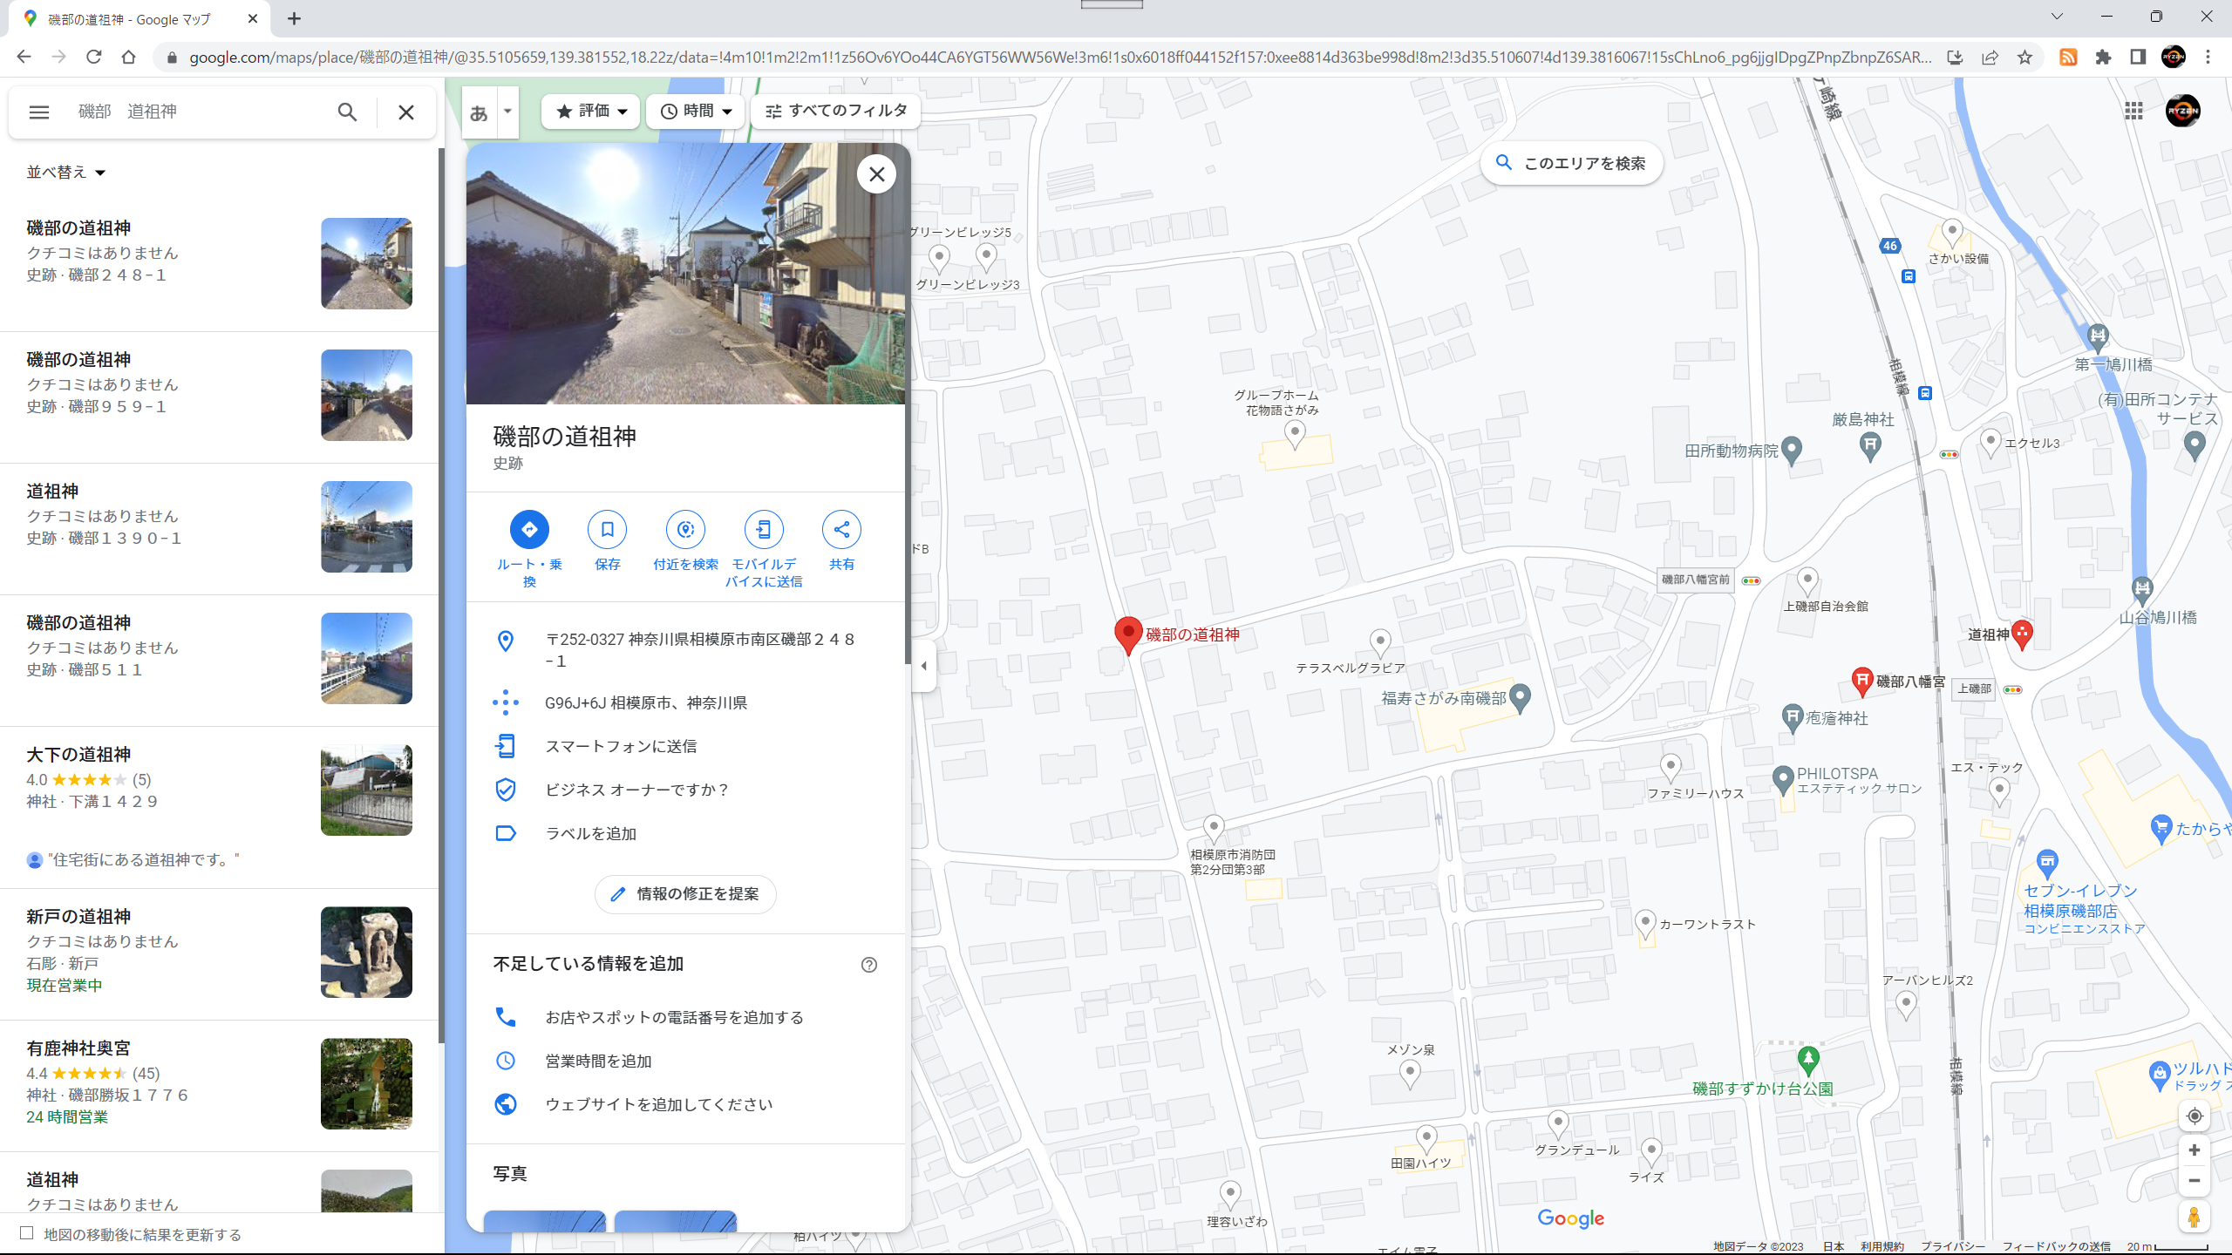Add phone number for this place

pyautogui.click(x=685, y=1017)
